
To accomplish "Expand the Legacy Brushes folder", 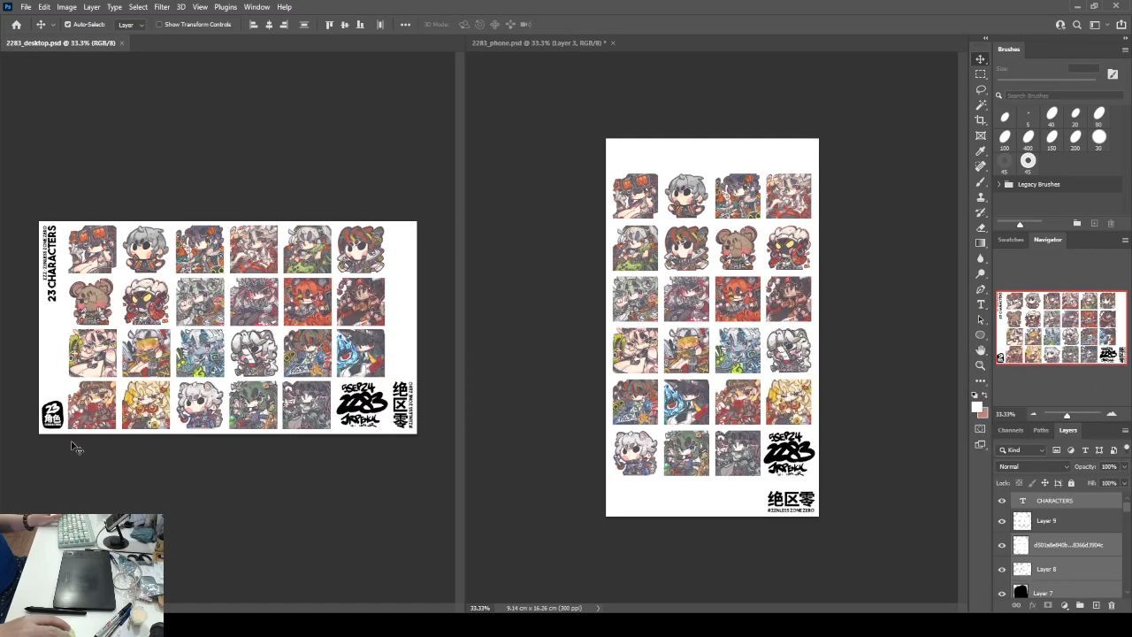I will coord(999,184).
